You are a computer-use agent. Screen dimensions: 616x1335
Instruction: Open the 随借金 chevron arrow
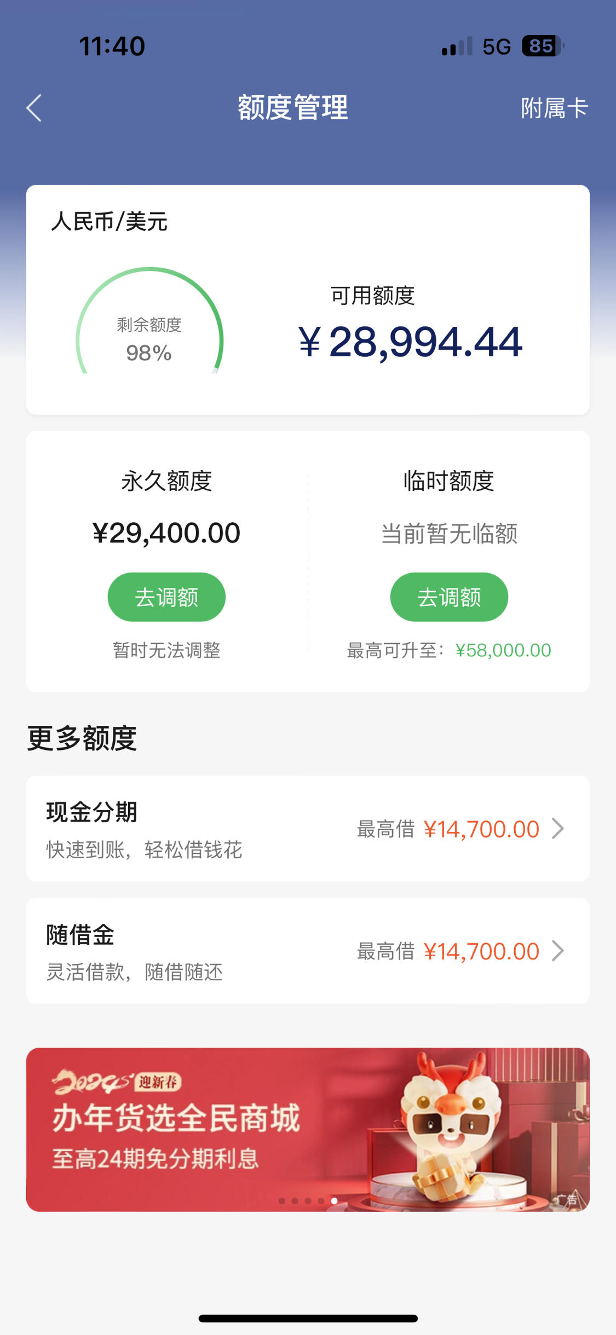558,951
